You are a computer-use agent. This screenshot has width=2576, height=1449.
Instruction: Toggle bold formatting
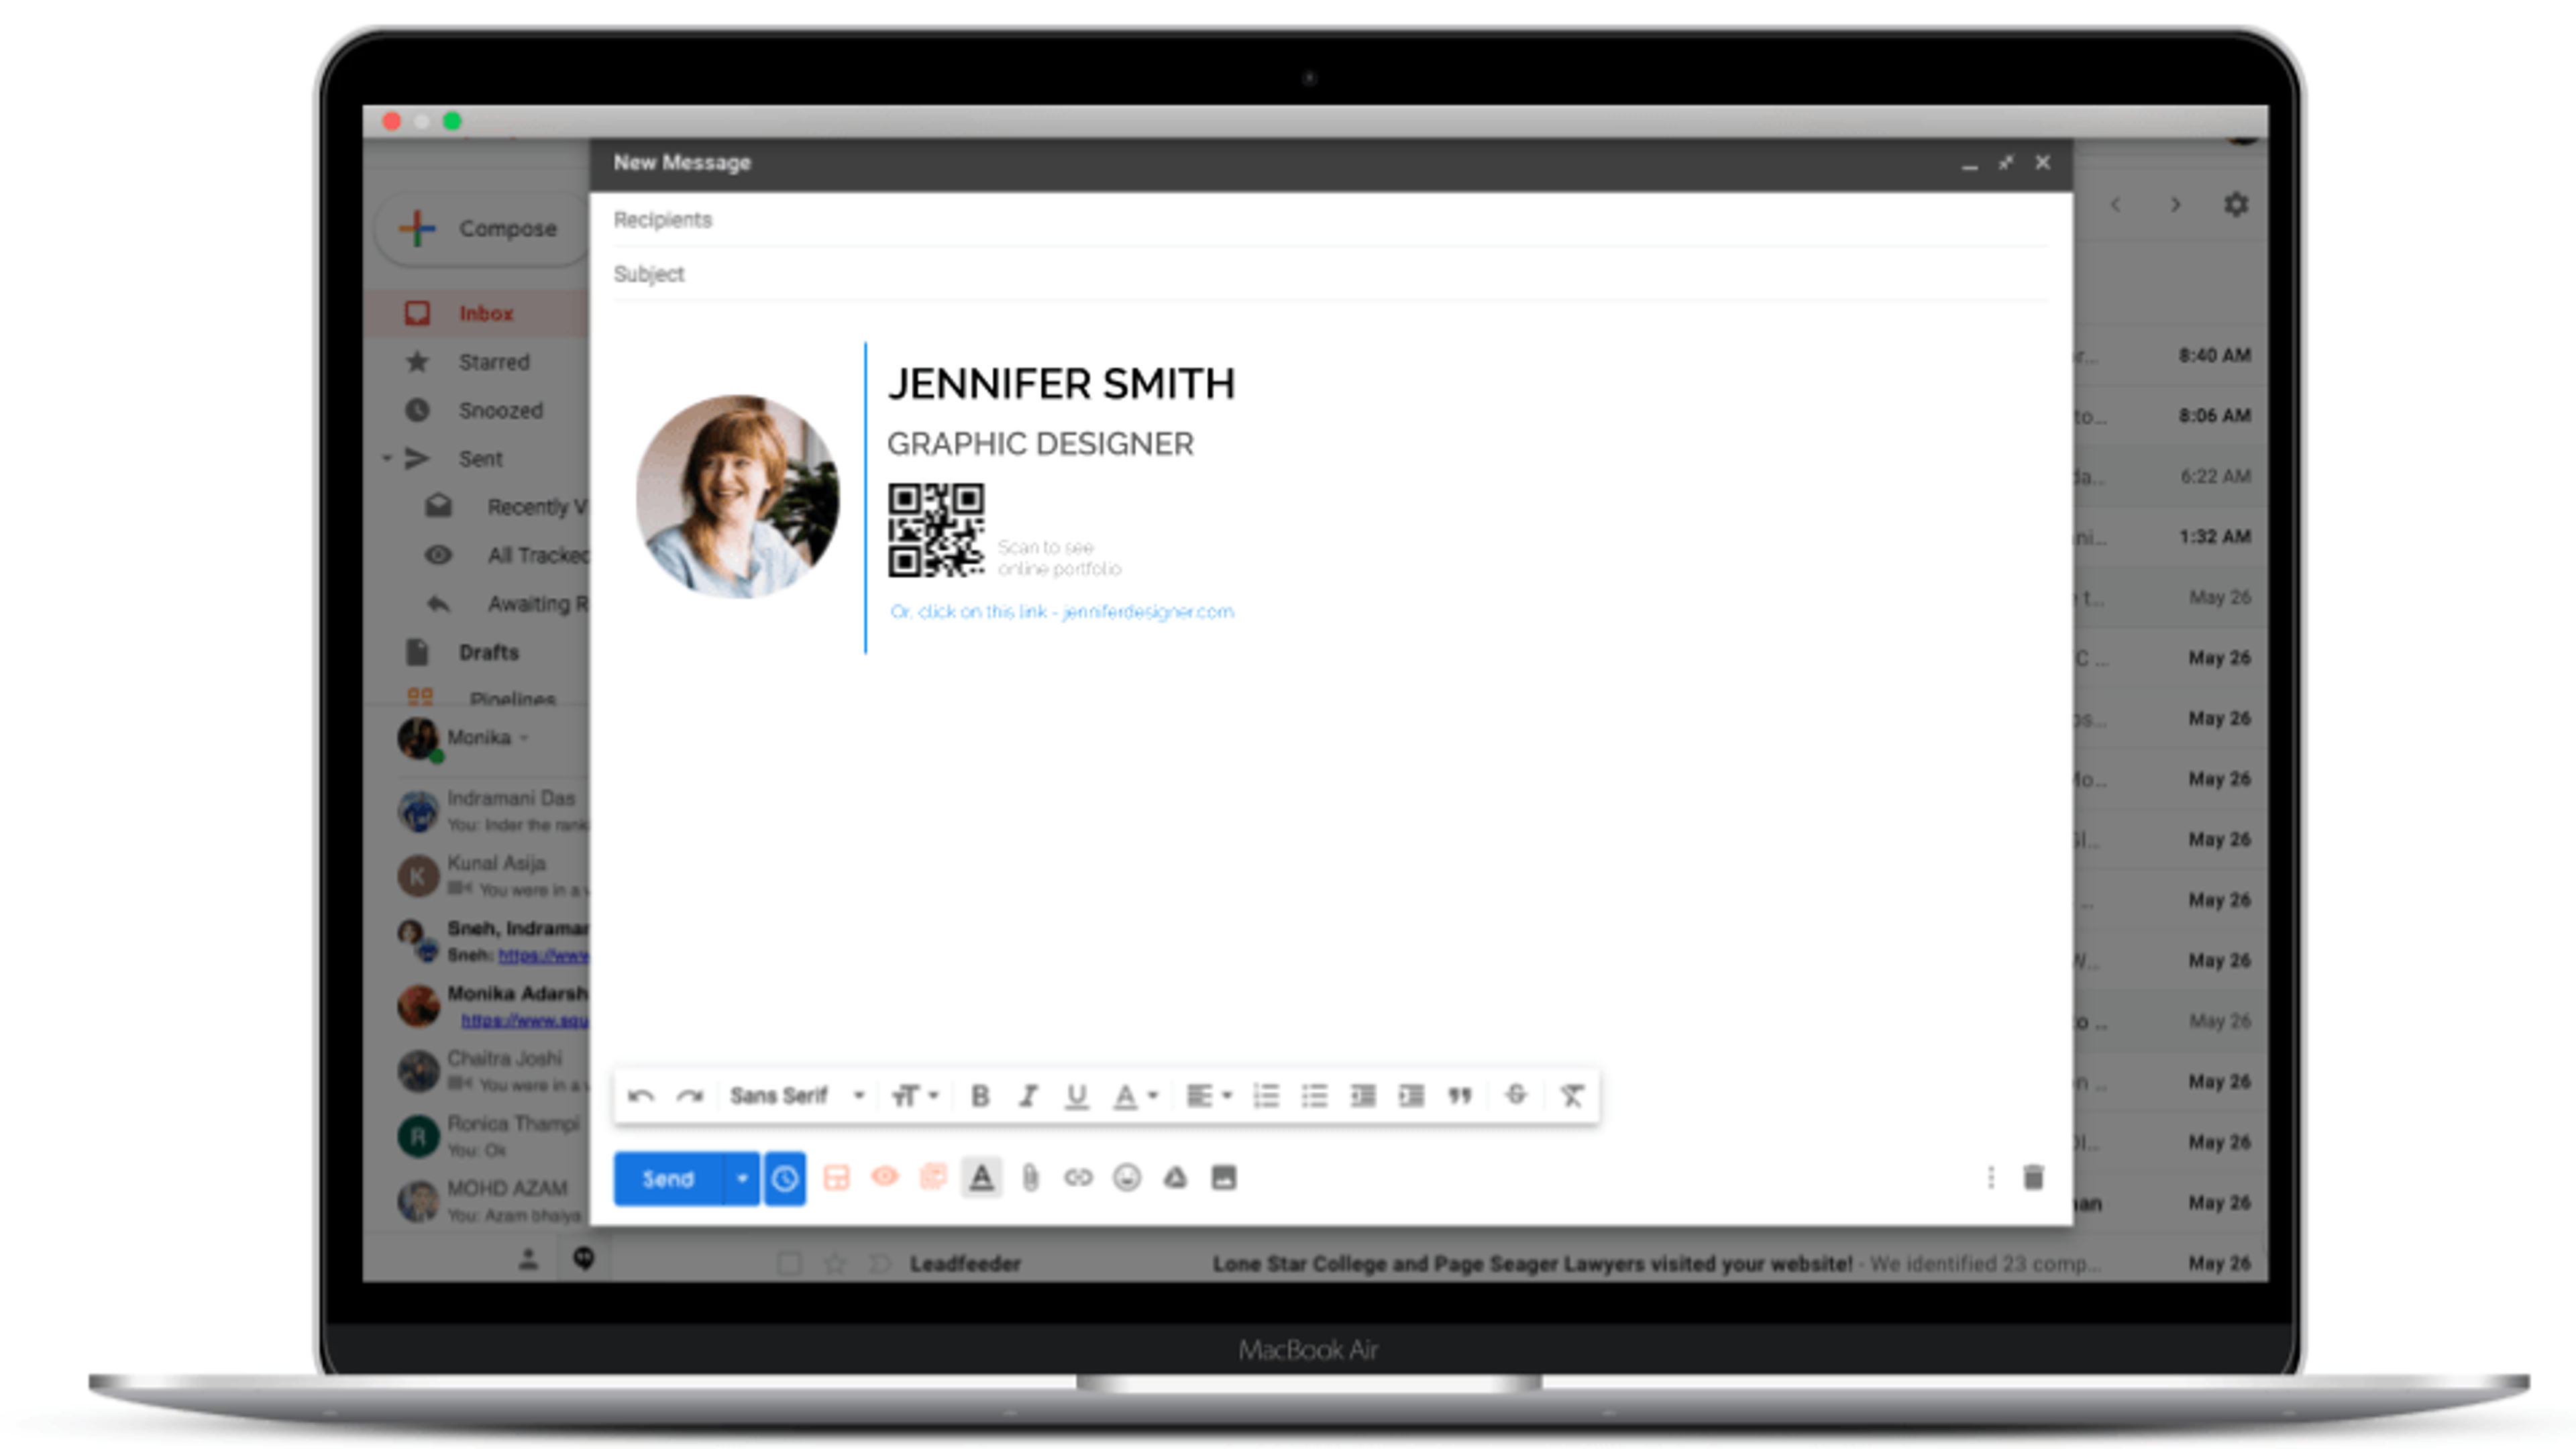tap(980, 1096)
